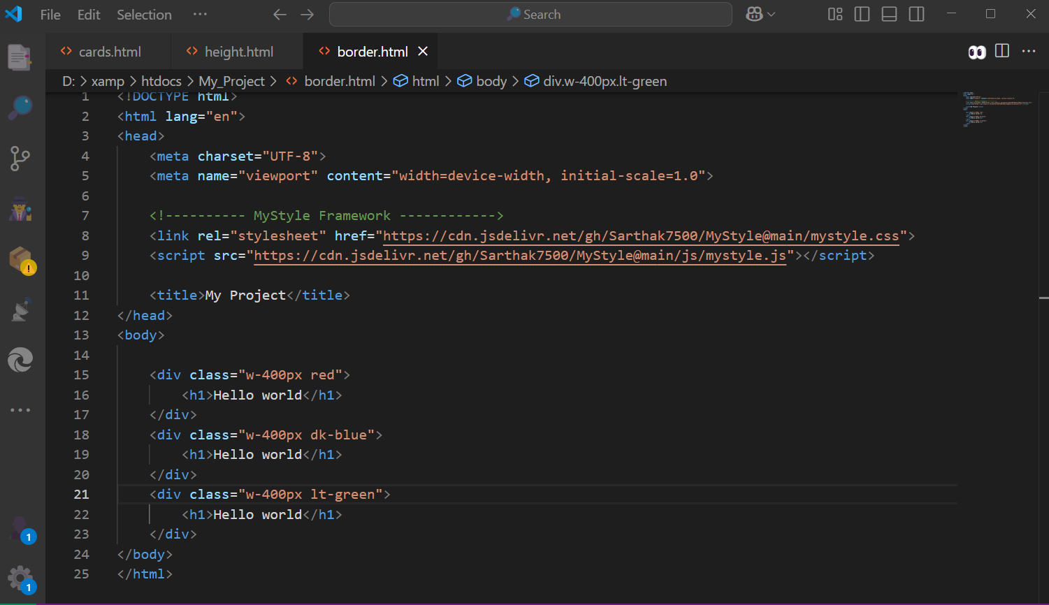Open the Source Control view

tap(20, 159)
